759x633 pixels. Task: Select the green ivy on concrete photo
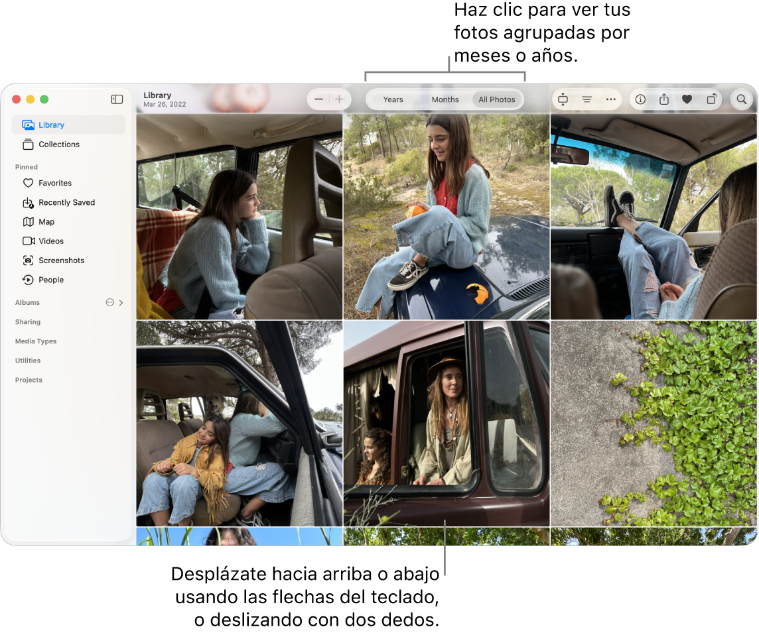click(x=654, y=423)
